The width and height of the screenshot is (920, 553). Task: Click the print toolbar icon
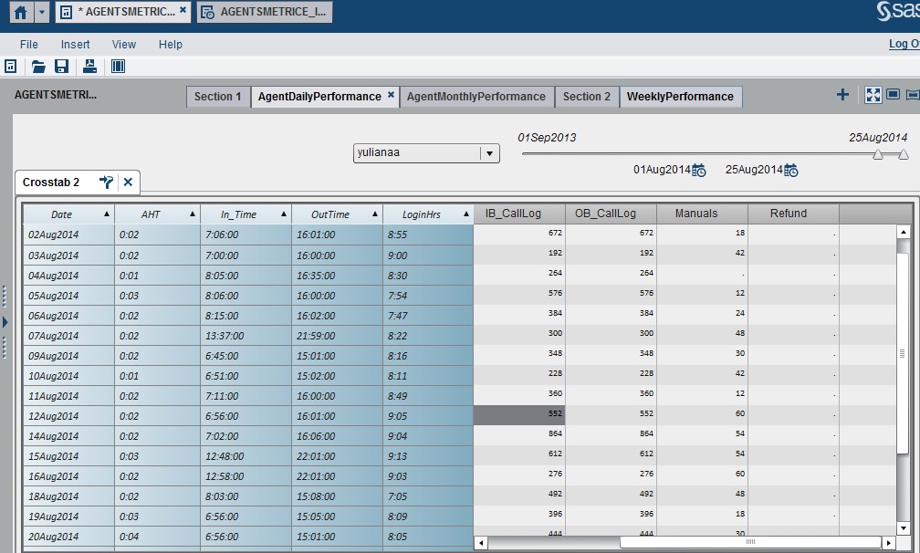click(x=89, y=66)
